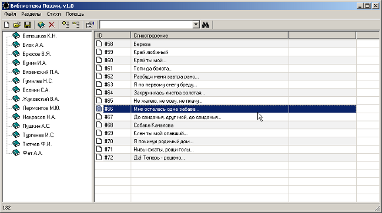This screenshot has height=213, width=382.
Task: Click the book icon next to Брюсов В.Я.
Action: click(16, 54)
